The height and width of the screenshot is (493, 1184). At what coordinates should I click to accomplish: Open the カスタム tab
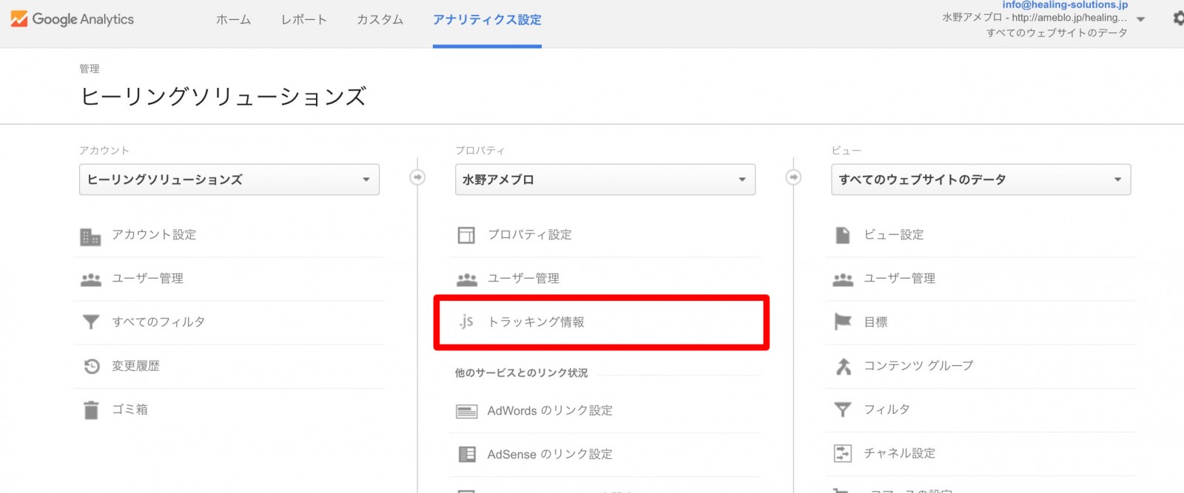pos(380,20)
